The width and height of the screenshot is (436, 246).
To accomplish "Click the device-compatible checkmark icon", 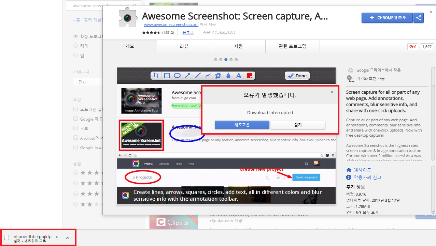I will tap(351, 78).
